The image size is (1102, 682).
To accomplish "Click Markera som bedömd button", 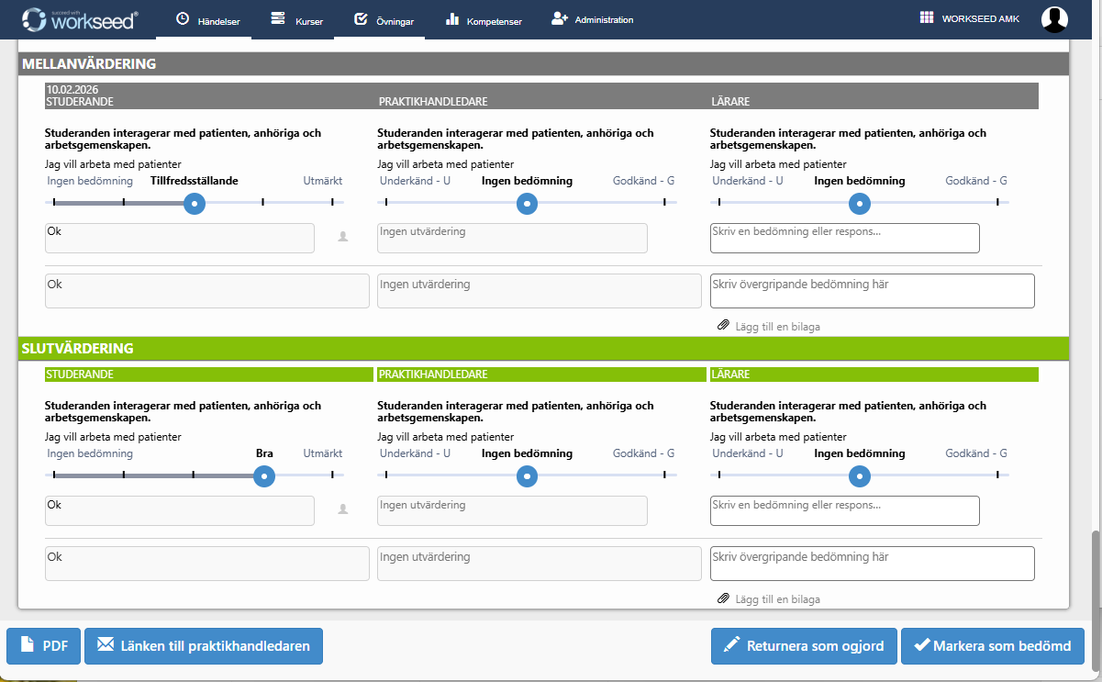I will (x=992, y=645).
